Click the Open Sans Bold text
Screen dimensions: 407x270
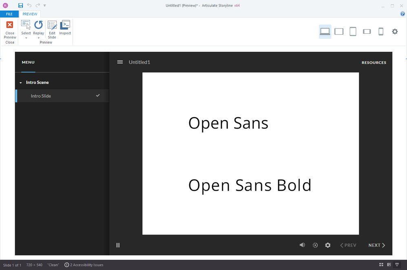click(250, 185)
